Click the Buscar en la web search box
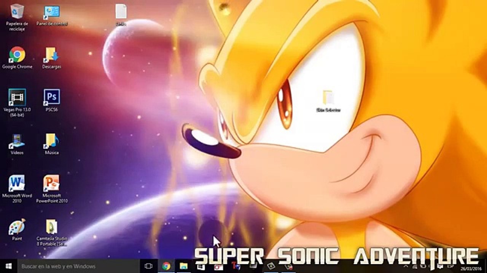 tap(79, 266)
